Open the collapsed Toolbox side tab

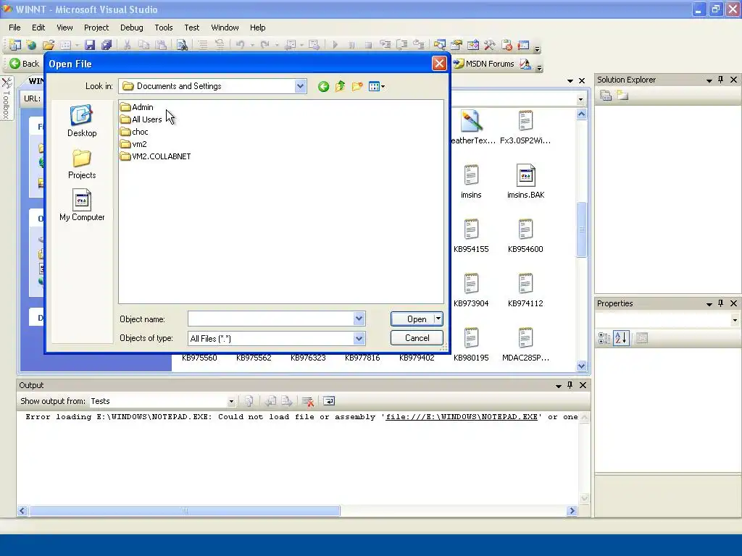pyautogui.click(x=7, y=98)
